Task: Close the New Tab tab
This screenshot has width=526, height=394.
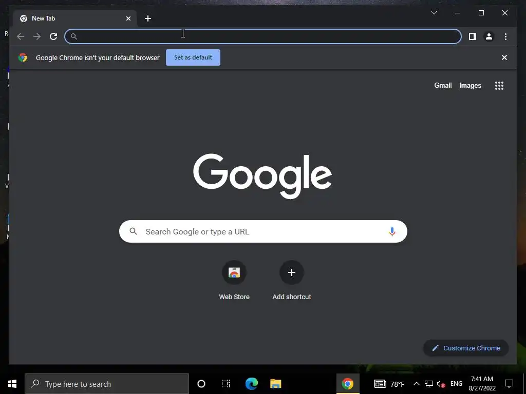Action: pos(128,18)
